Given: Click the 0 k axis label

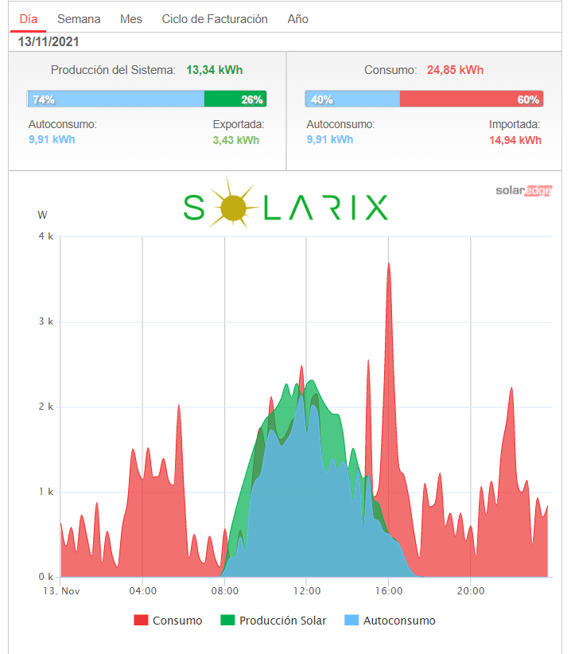Looking at the screenshot, I should tap(46, 577).
